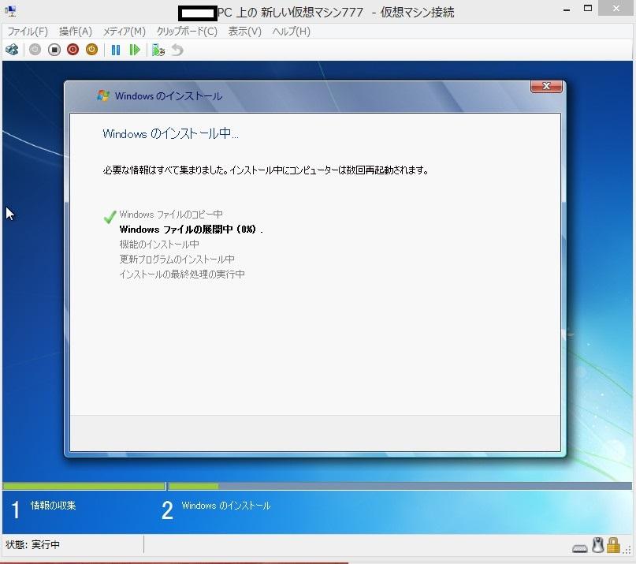Click the Revert undo arrow icon
This screenshot has width=636, height=564.
point(177,50)
